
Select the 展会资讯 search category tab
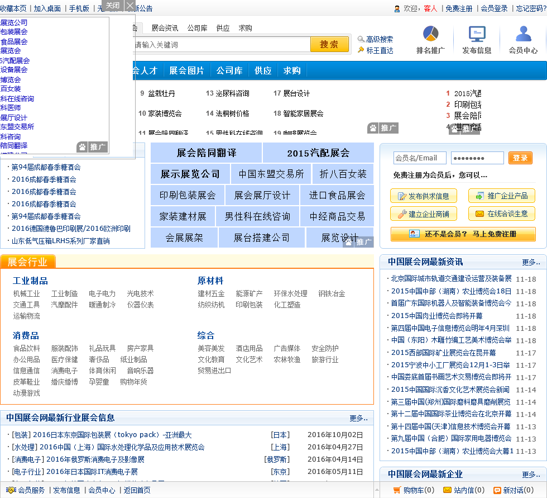[x=165, y=28]
